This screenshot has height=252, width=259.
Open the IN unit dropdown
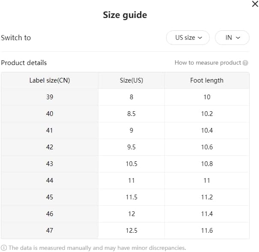(x=232, y=38)
